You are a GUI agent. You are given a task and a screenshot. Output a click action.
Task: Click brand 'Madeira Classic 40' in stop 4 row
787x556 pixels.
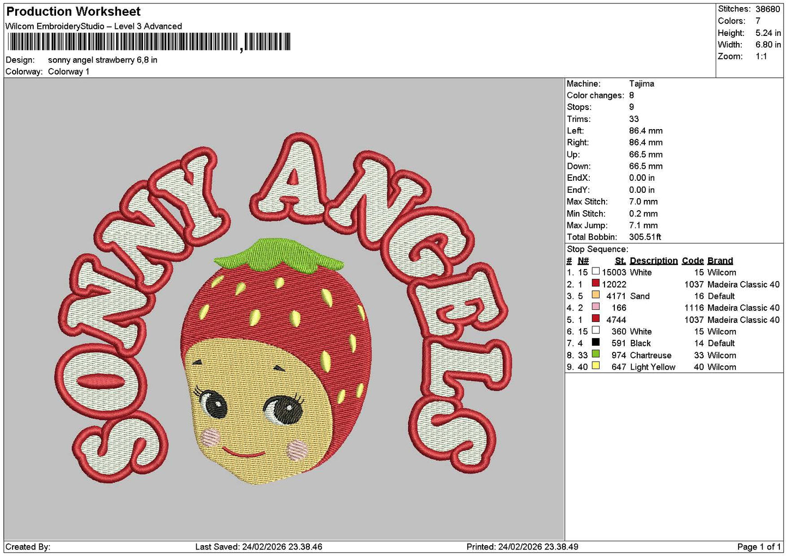tap(743, 308)
